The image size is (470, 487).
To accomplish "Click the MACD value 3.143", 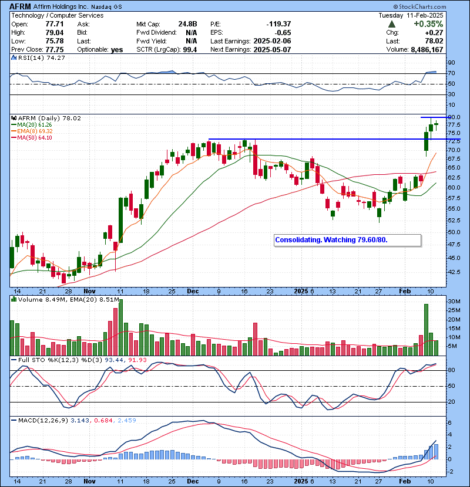I will [x=80, y=420].
